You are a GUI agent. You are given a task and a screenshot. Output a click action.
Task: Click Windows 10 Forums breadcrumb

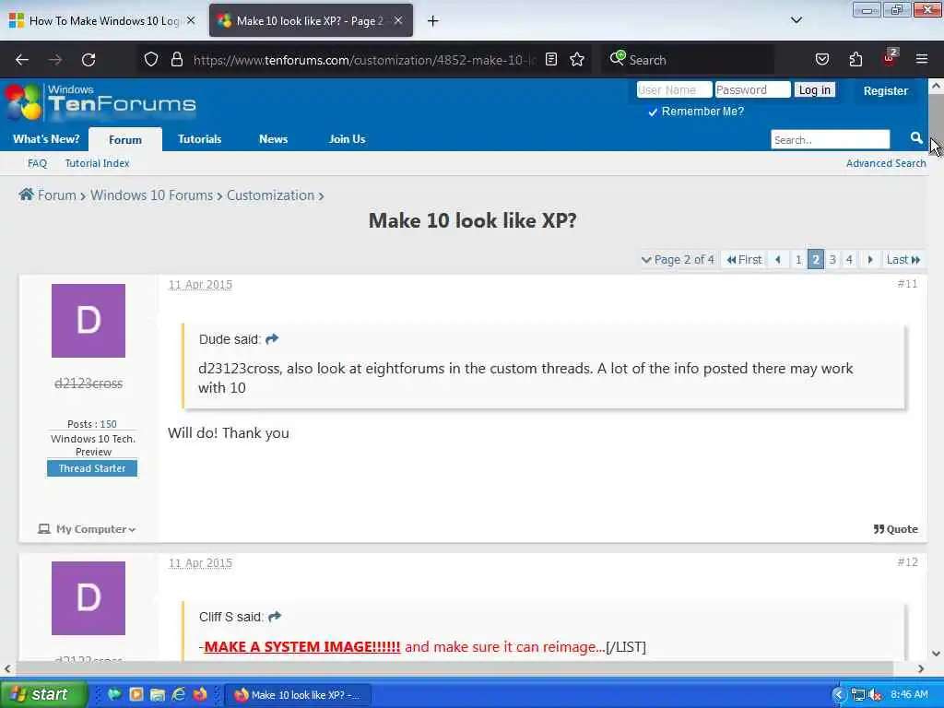(x=152, y=195)
